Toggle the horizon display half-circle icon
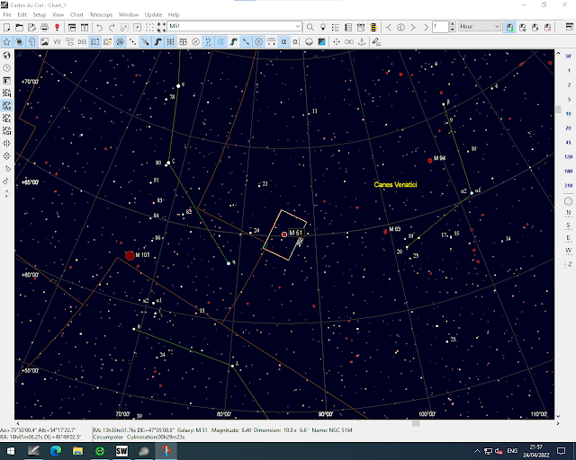The width and height of the screenshot is (576, 460). tap(309, 42)
